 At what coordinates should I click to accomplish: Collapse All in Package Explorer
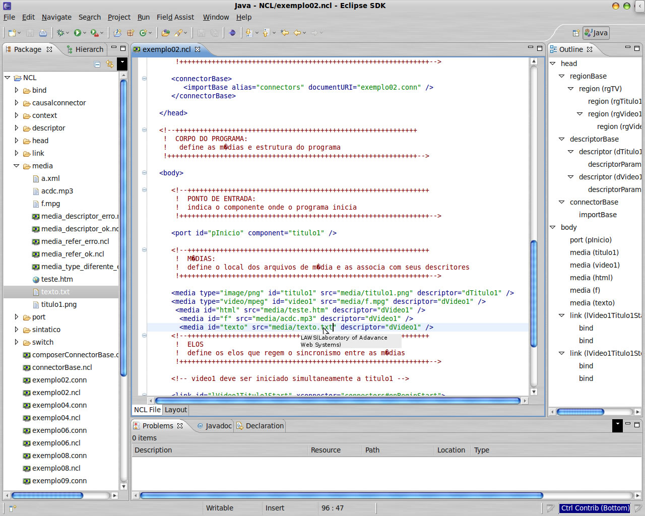point(97,64)
